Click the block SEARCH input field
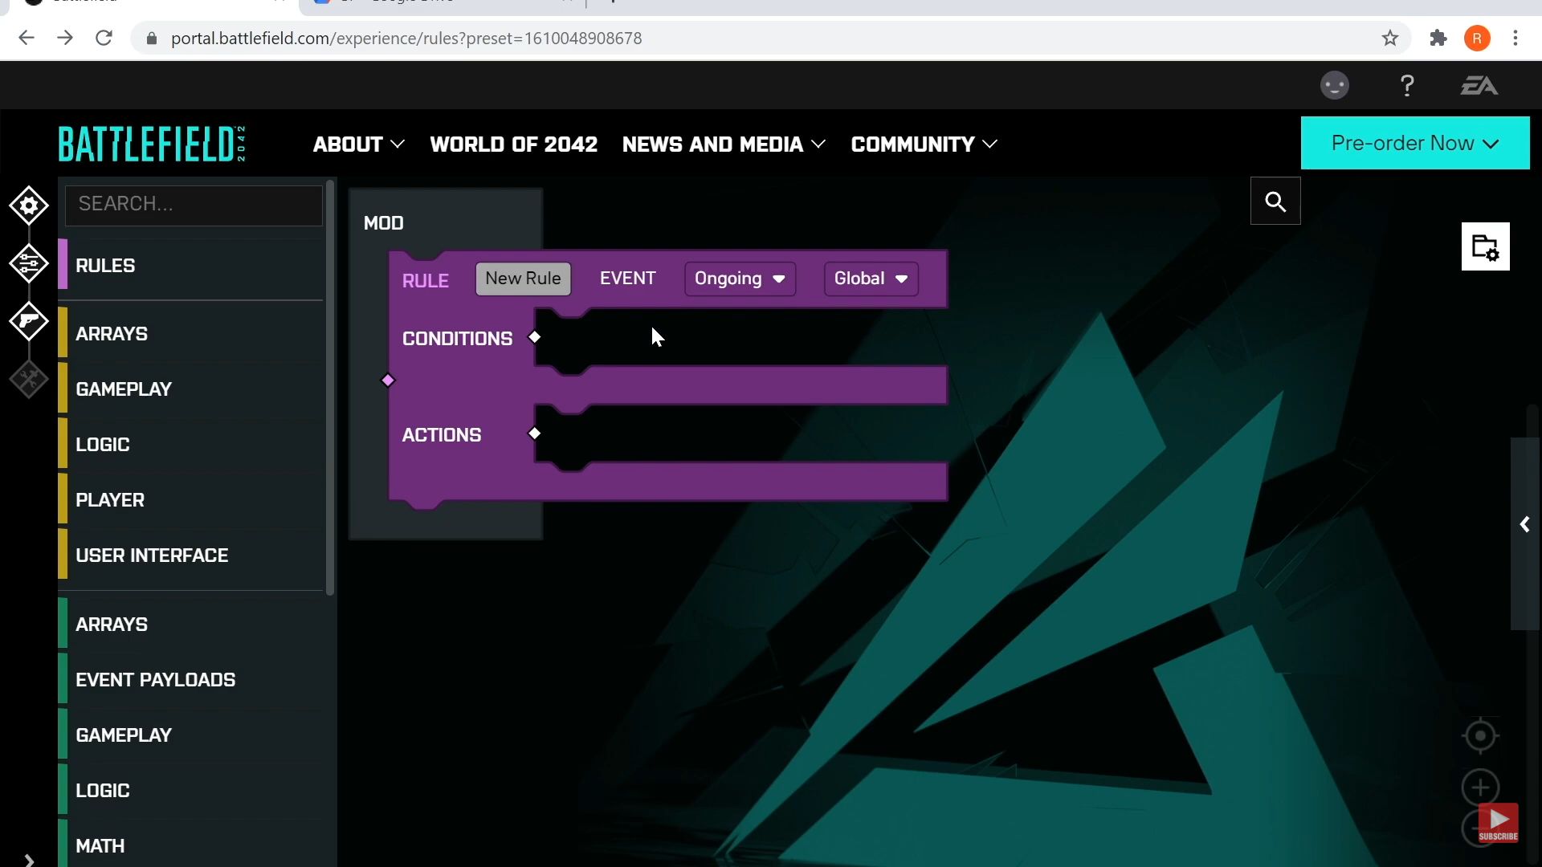 [x=194, y=204]
